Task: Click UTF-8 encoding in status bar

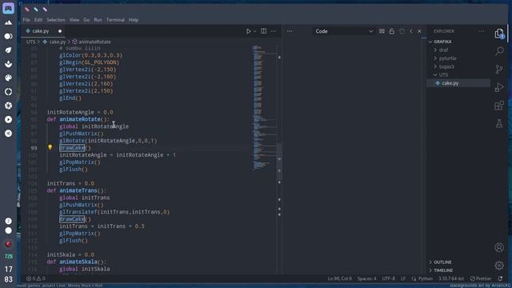Action: tap(388, 278)
